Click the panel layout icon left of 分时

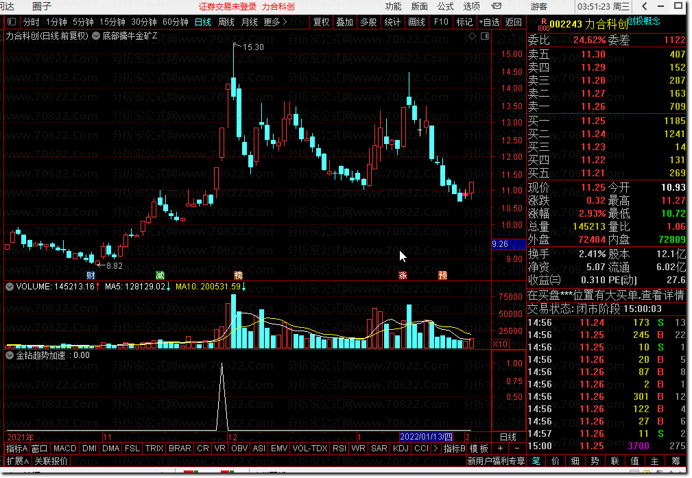coord(12,22)
